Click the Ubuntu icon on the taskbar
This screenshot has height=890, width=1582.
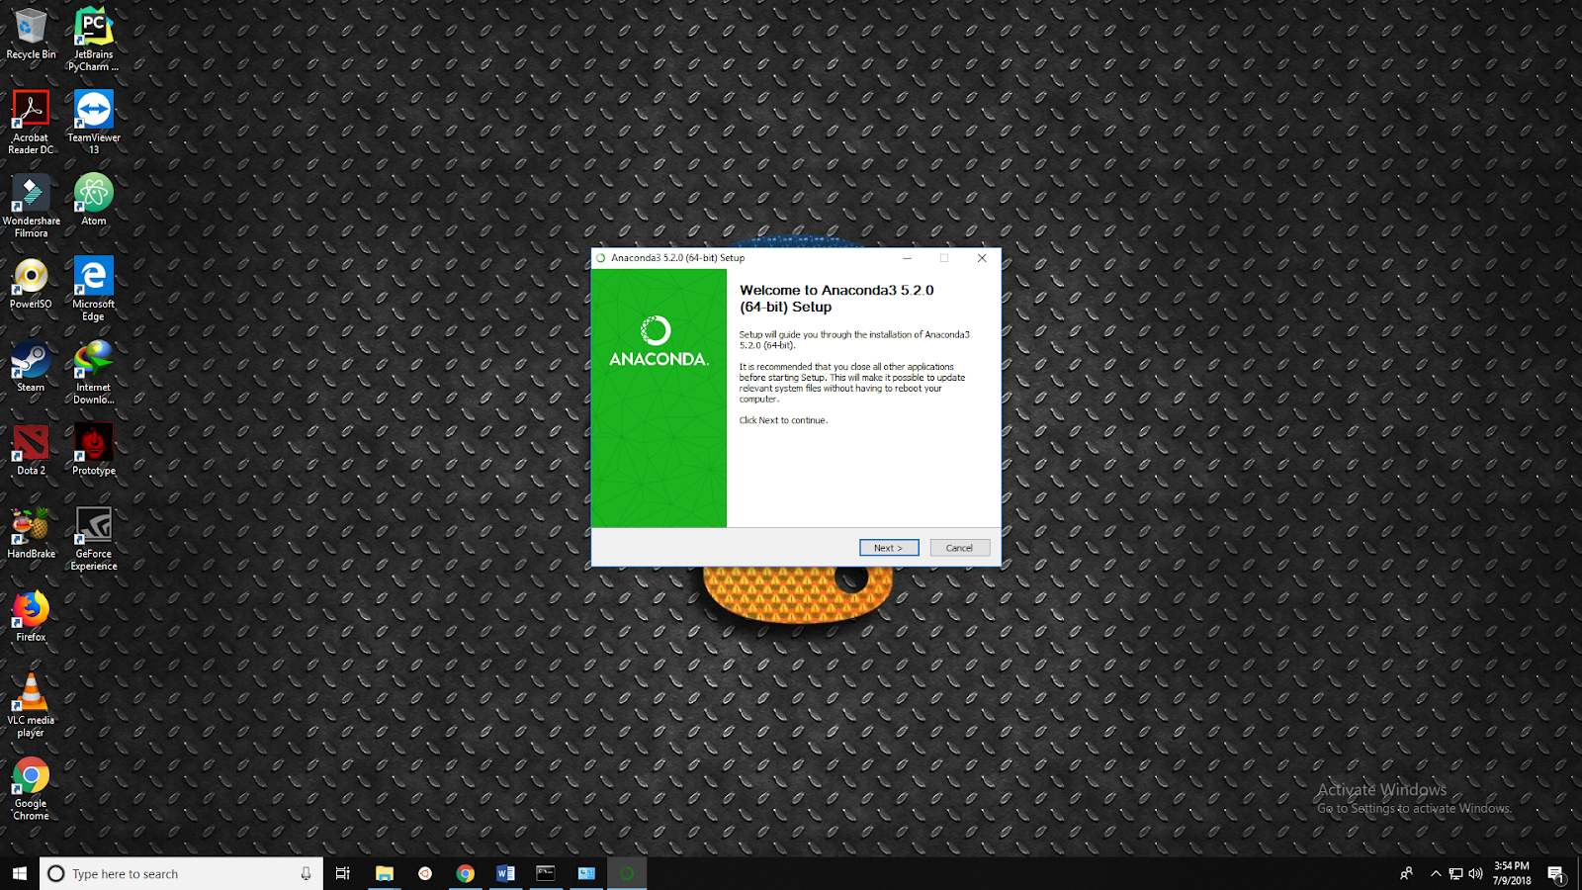(x=425, y=873)
